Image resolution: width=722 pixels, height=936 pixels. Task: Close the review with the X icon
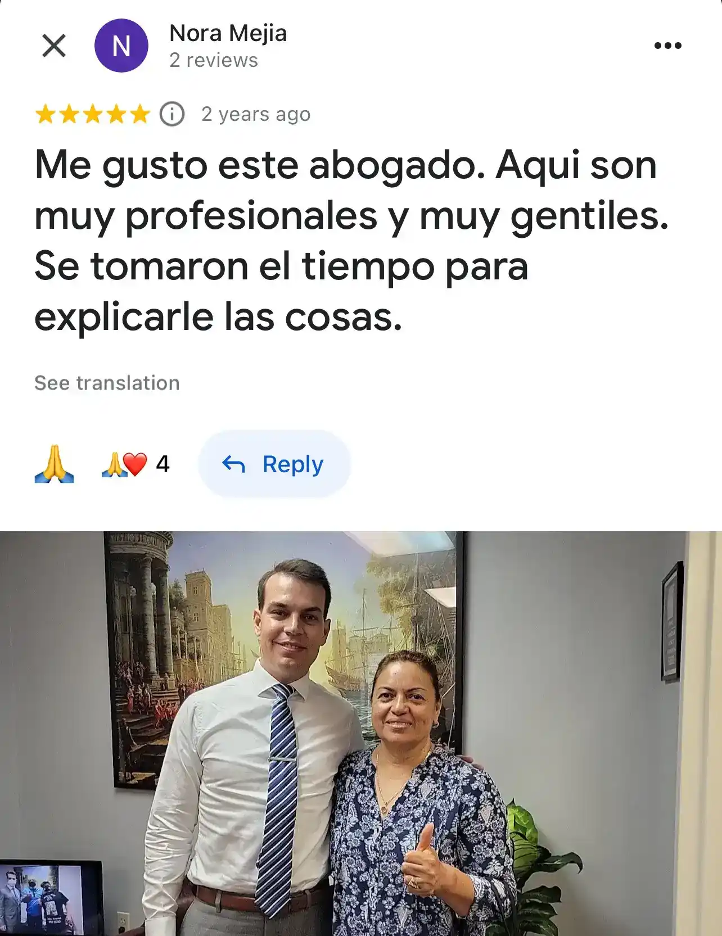[54, 46]
